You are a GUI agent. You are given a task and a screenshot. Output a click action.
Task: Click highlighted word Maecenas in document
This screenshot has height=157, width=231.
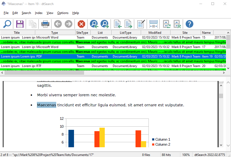pyautogui.click(x=47, y=105)
